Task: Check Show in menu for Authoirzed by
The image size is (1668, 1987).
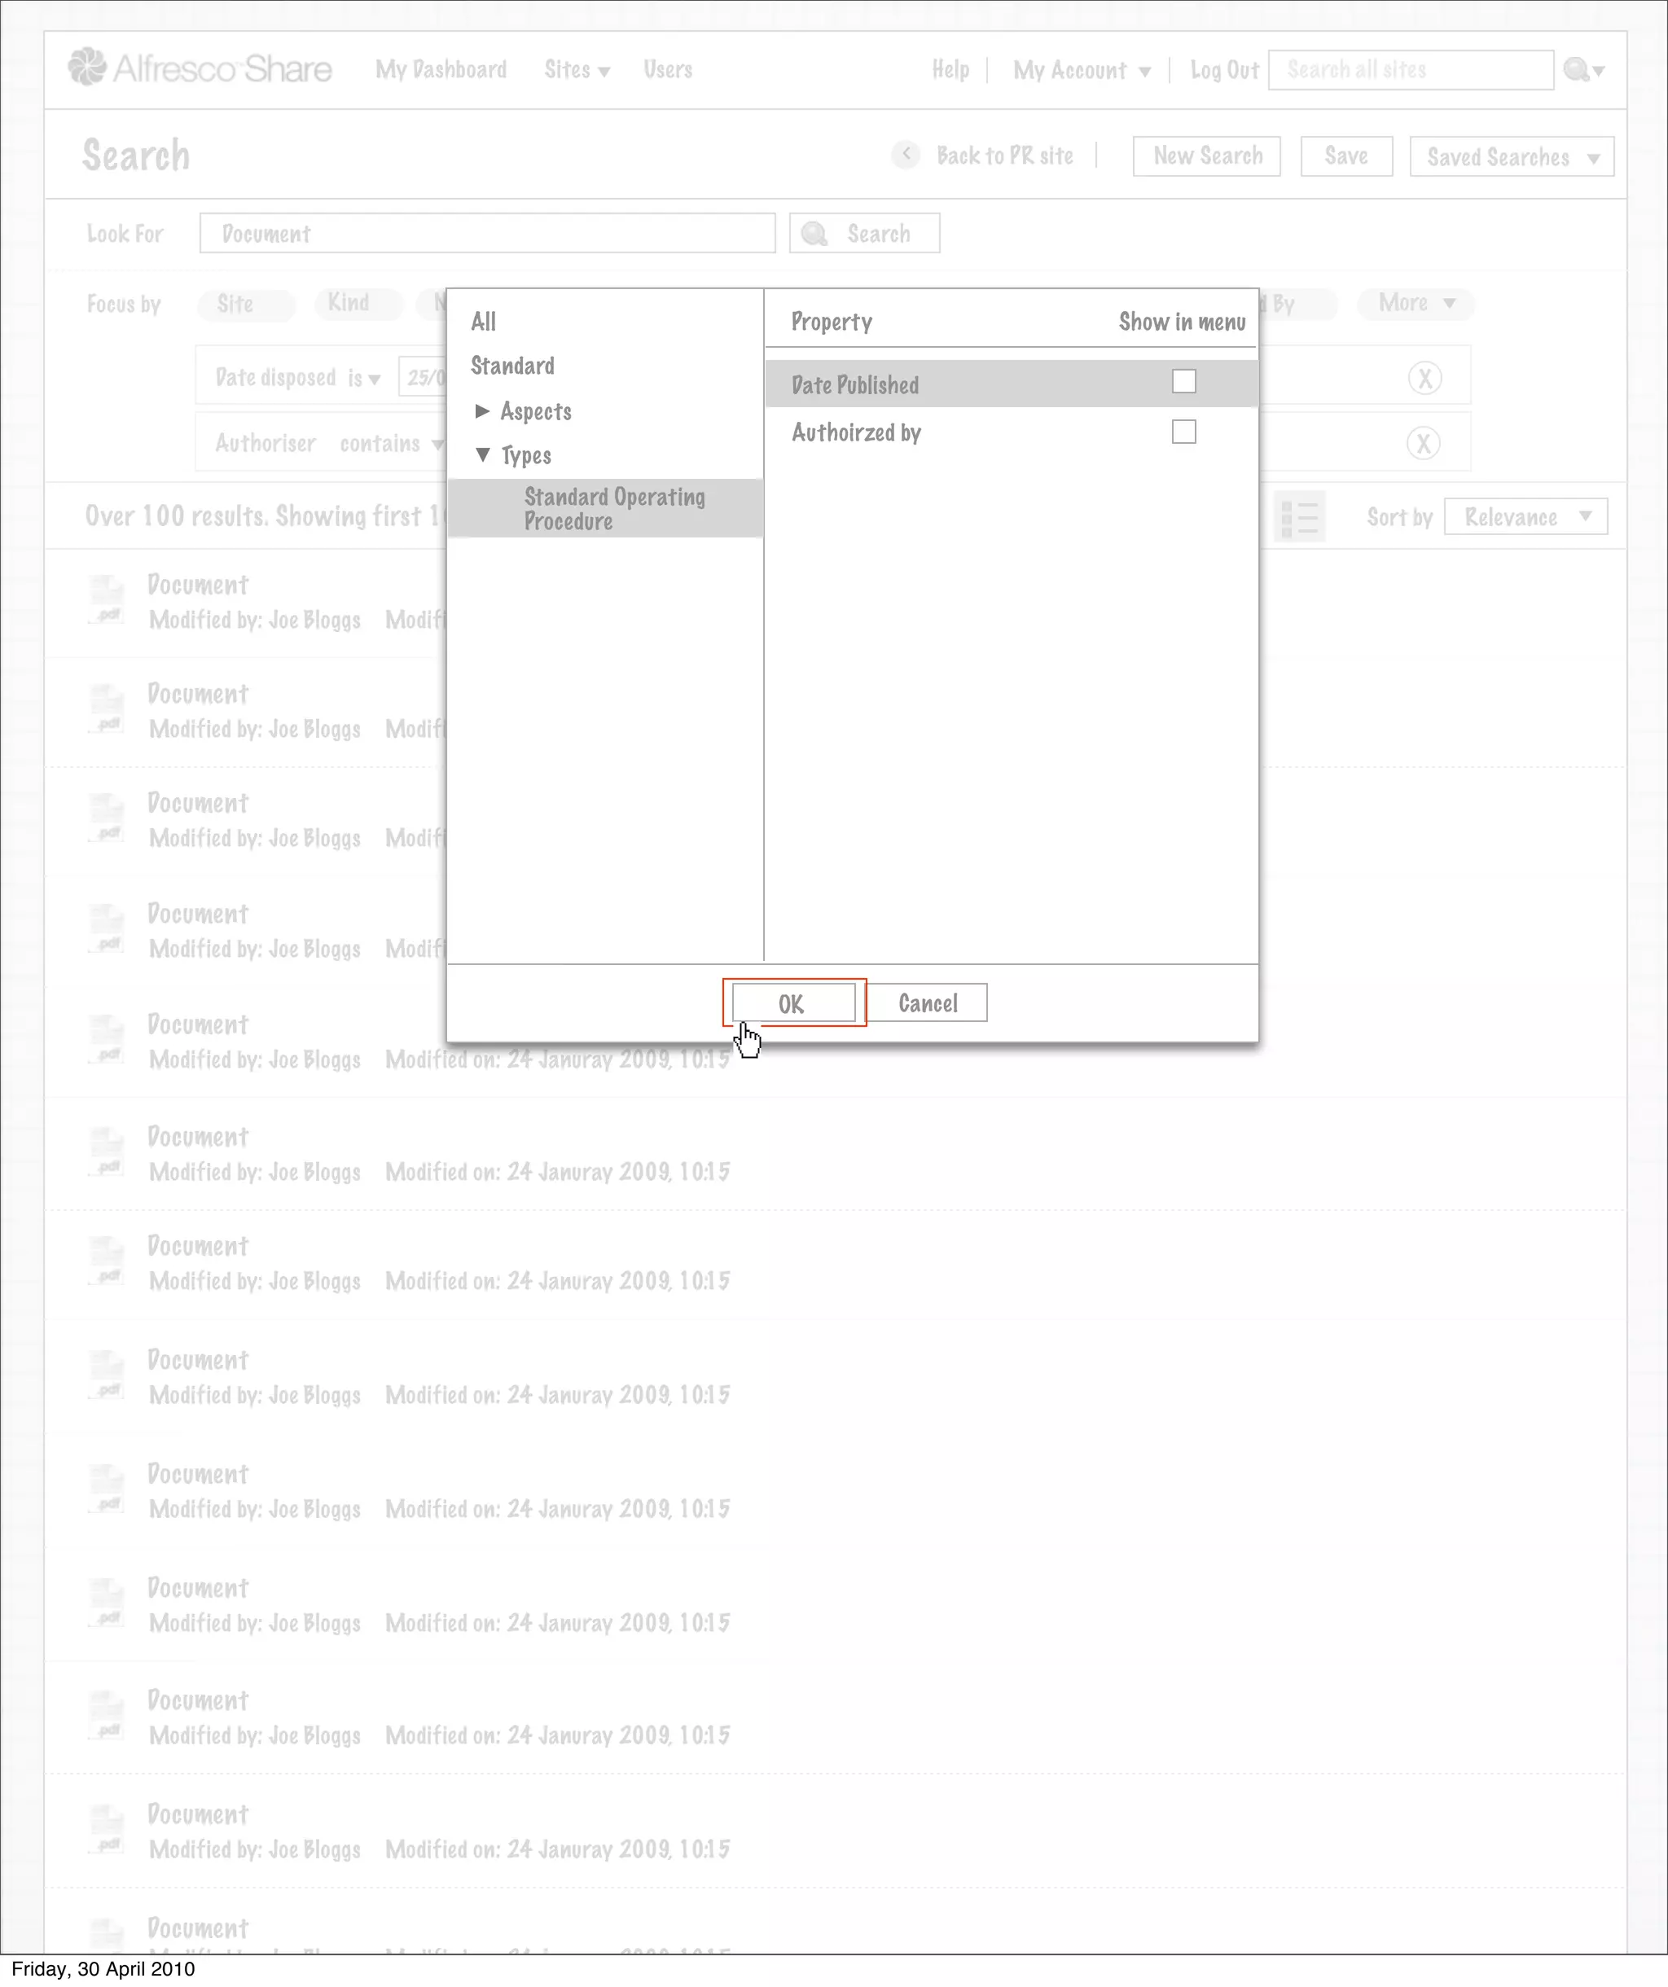Action: (1183, 432)
